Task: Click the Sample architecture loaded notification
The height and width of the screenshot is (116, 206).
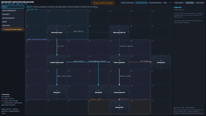Action: pyautogui.click(x=103, y=3)
